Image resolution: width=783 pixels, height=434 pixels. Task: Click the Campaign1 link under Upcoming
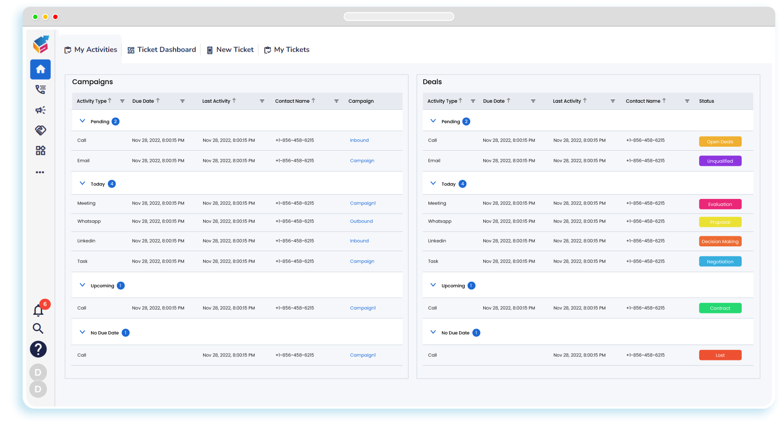click(362, 308)
